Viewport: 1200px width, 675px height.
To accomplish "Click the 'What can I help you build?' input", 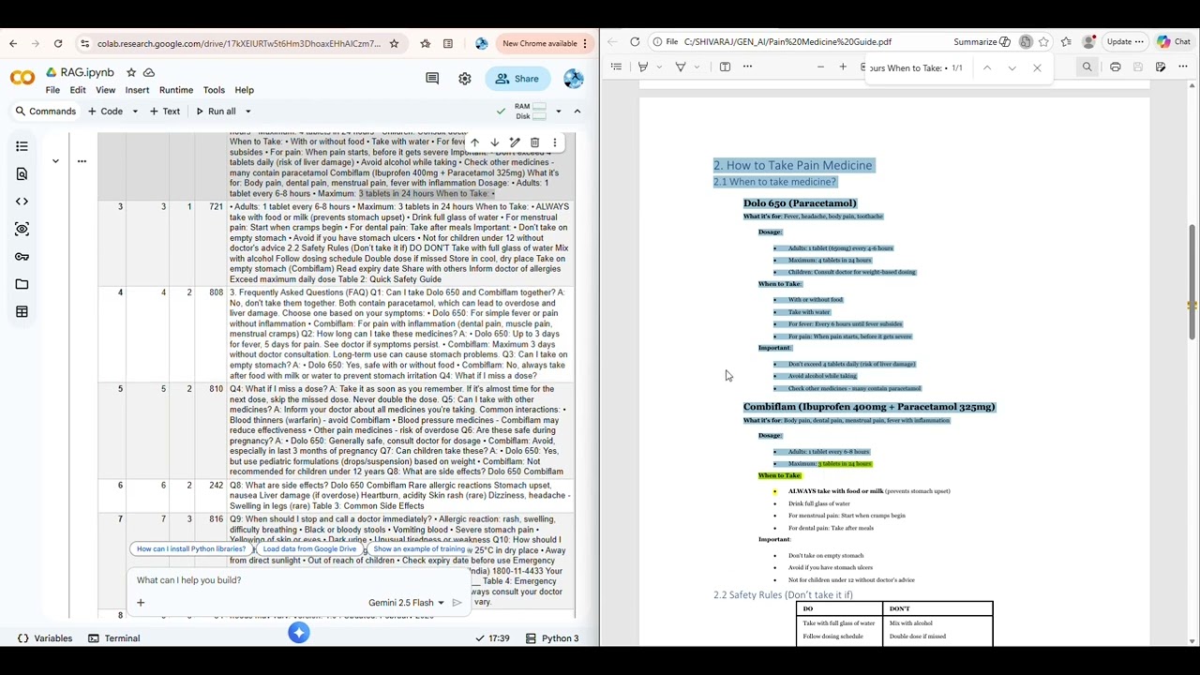I will click(x=300, y=580).
